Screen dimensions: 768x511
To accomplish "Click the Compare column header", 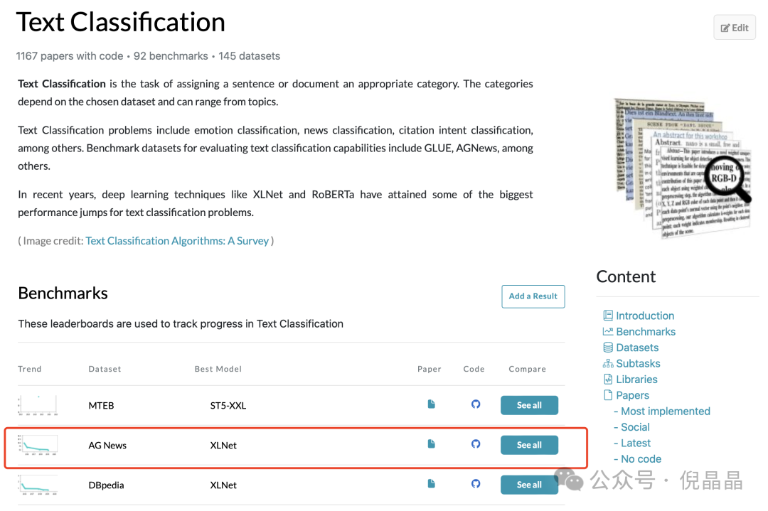I will pyautogui.click(x=527, y=369).
